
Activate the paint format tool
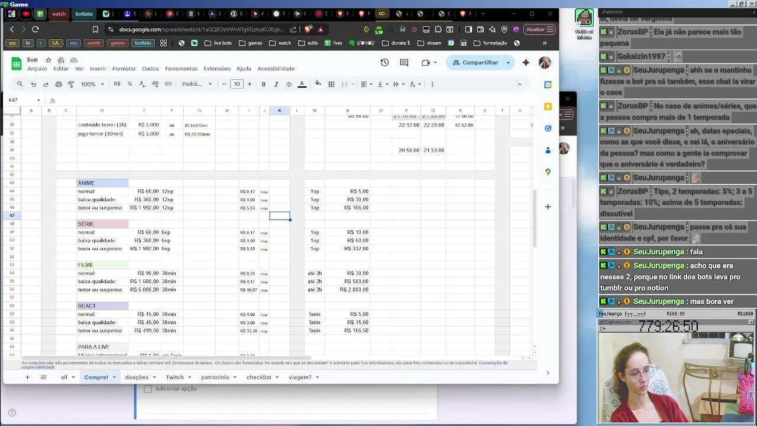(71, 84)
